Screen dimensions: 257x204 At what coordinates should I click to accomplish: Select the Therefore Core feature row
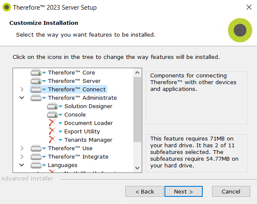[x=72, y=73]
